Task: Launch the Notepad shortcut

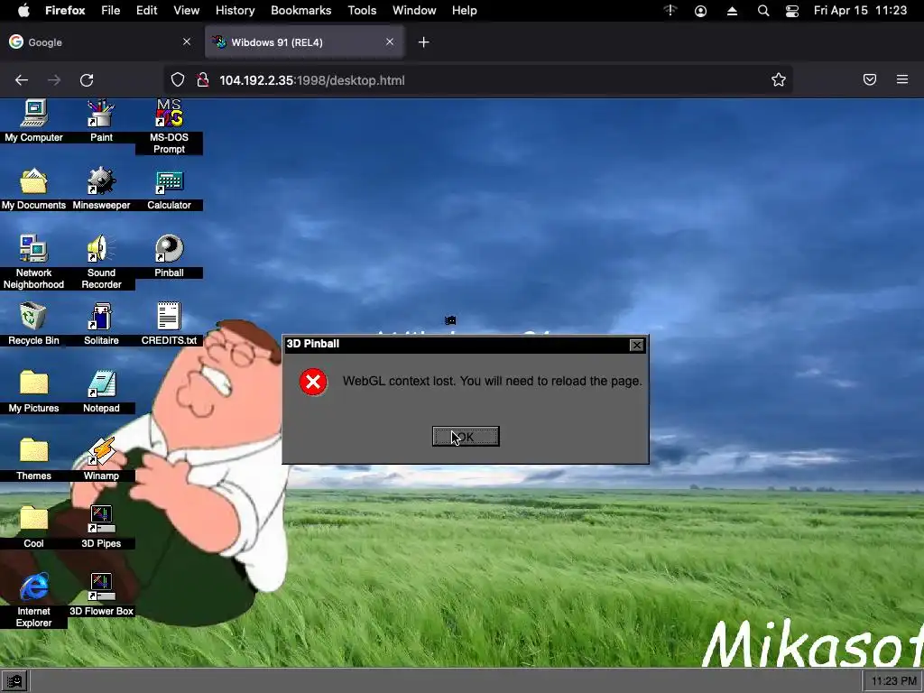Action: pyautogui.click(x=101, y=392)
